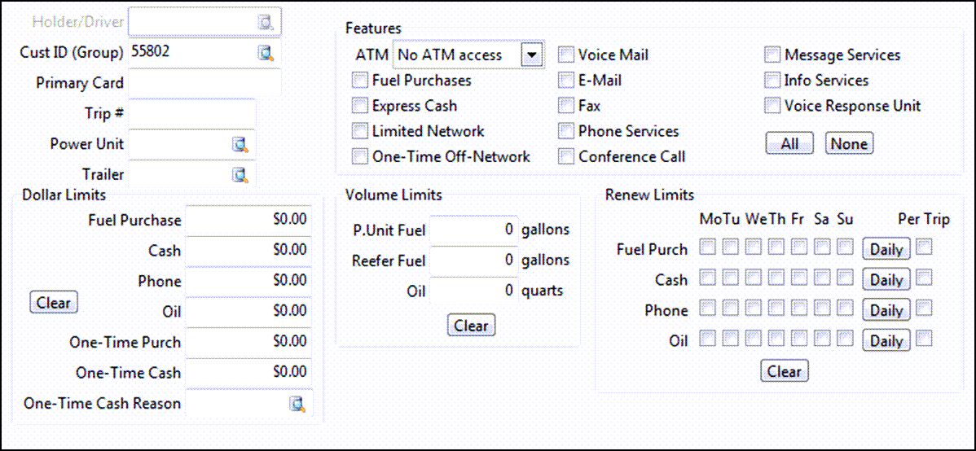The width and height of the screenshot is (976, 451).
Task: Click Clear under Volume Limits
Action: click(x=471, y=326)
